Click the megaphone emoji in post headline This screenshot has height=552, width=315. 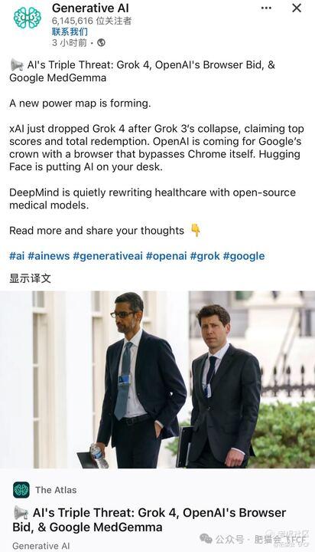click(x=17, y=65)
